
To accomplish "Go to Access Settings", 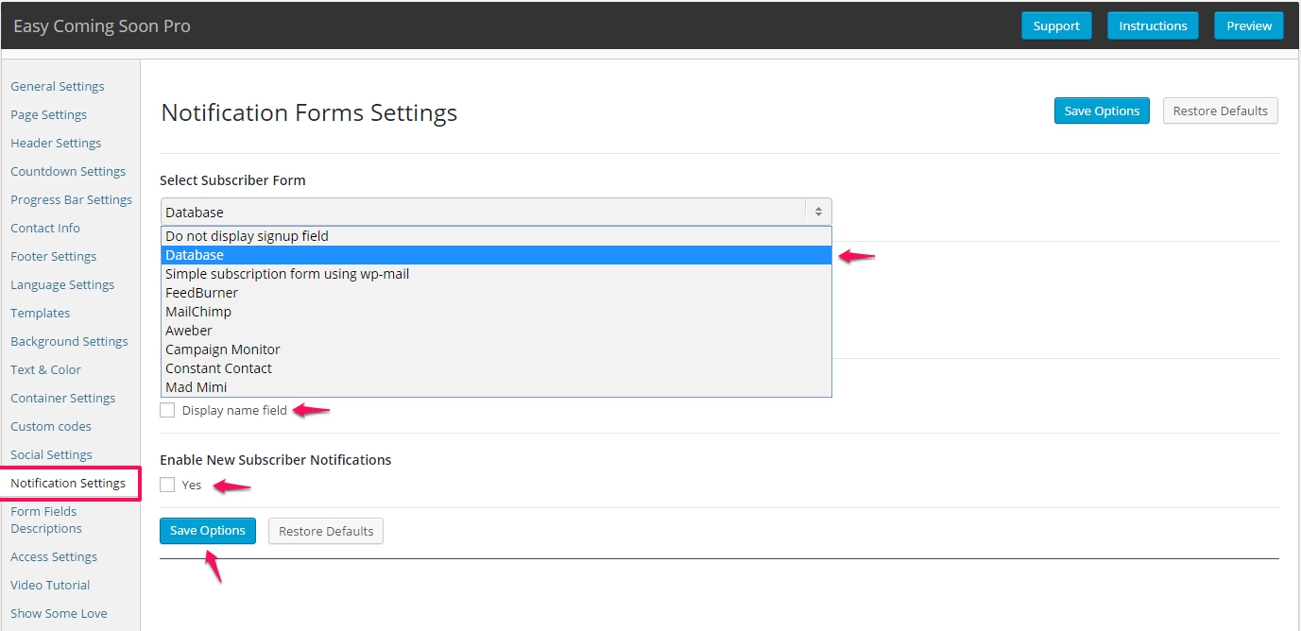I will point(54,556).
